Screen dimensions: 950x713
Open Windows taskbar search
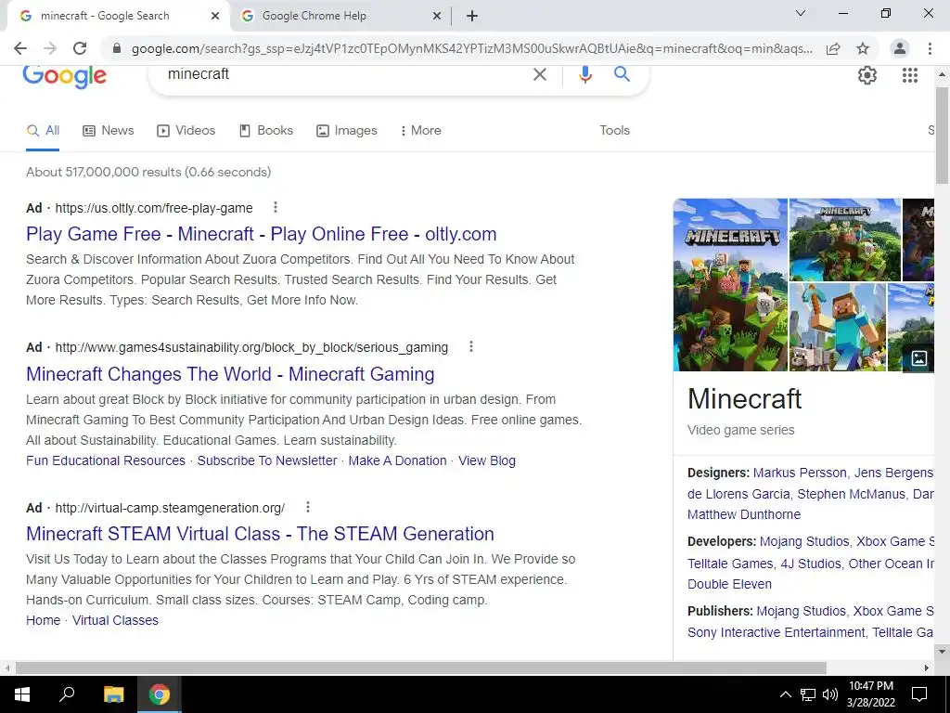tap(67, 694)
